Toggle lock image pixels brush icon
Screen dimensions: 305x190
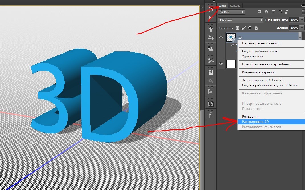244,28
